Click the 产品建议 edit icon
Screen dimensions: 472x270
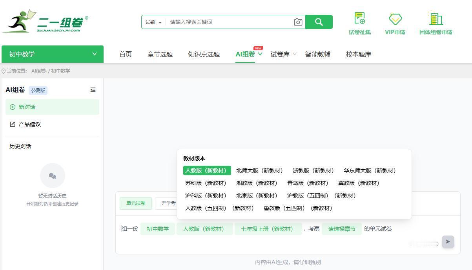[13, 124]
